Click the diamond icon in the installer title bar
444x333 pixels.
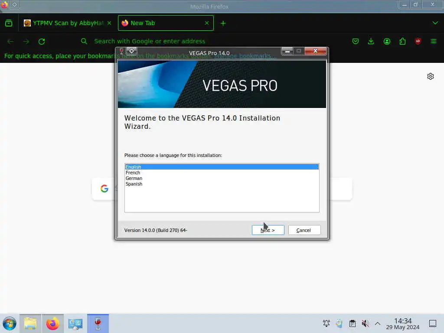coord(131,51)
